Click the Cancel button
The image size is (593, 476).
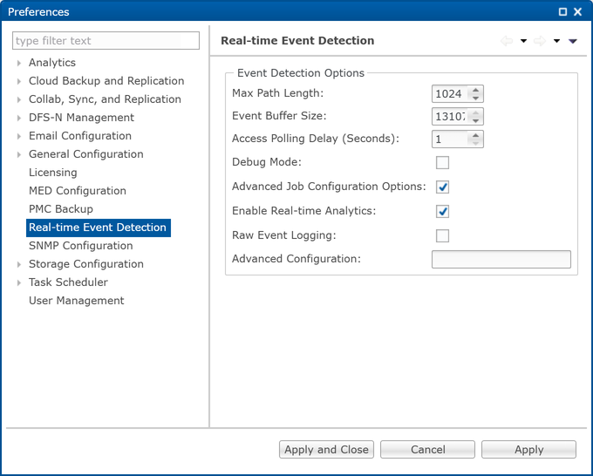pos(427,450)
